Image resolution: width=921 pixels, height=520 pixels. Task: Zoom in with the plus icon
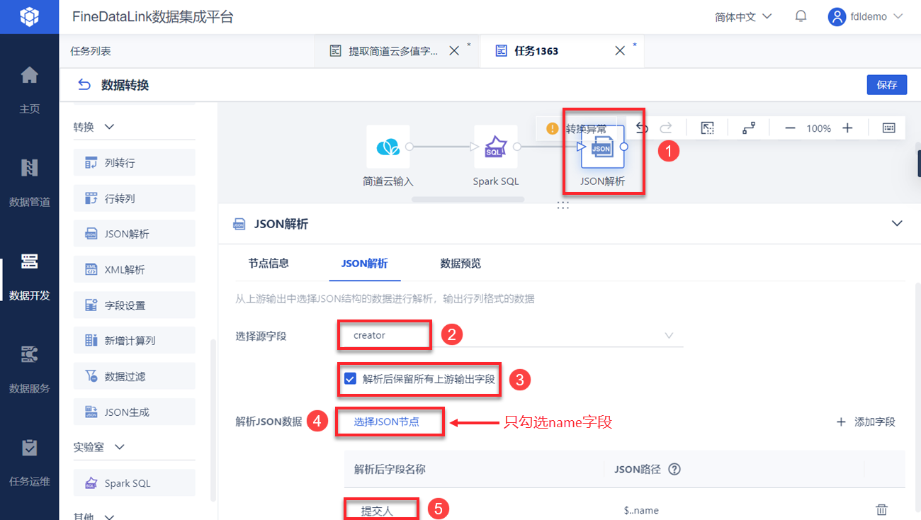847,128
